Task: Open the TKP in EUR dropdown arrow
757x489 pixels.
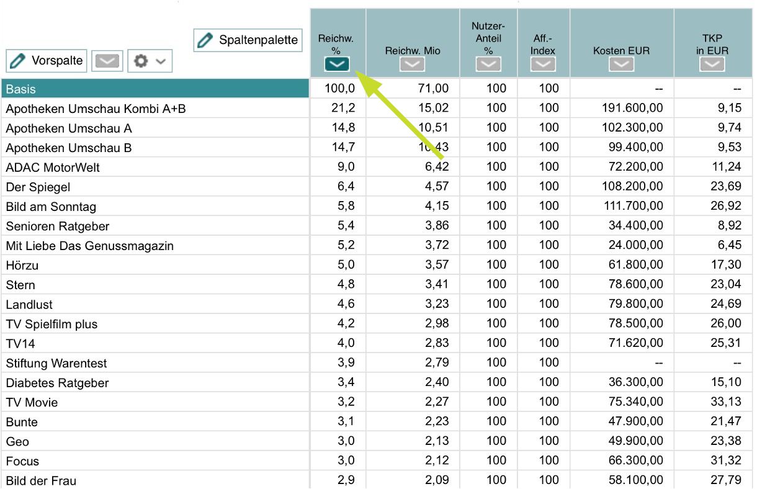Action: [712, 65]
